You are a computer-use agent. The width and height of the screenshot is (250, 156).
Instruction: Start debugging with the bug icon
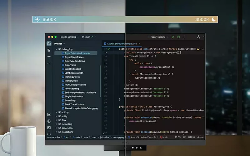(178, 37)
